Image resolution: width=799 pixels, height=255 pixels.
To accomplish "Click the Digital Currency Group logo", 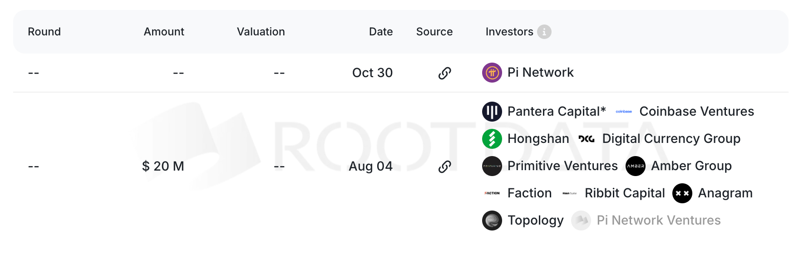I will [x=586, y=139].
